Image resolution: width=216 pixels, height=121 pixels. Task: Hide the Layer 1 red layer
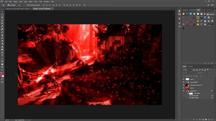pyautogui.click(x=184, y=88)
